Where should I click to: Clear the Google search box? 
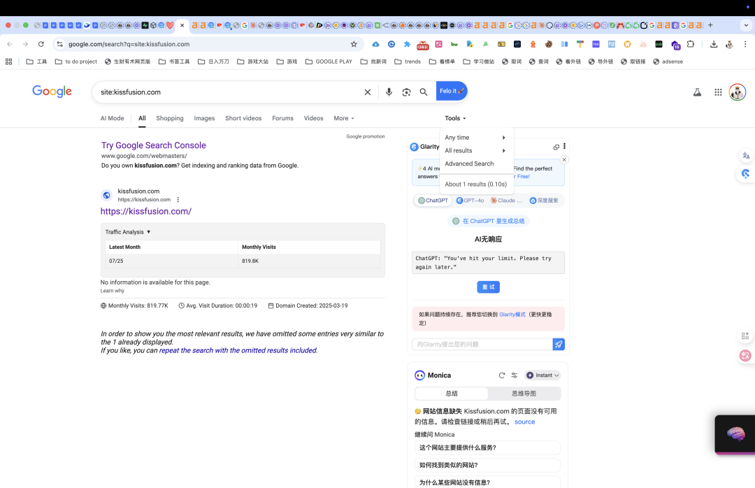pos(368,92)
